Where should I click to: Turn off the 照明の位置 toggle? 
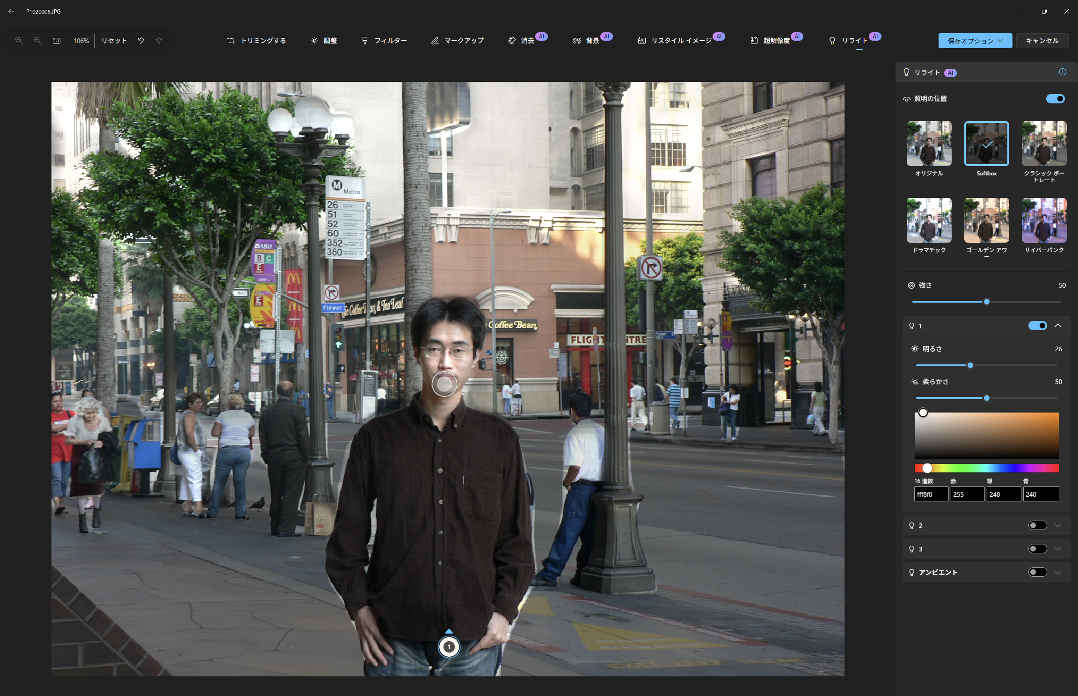[1055, 99]
